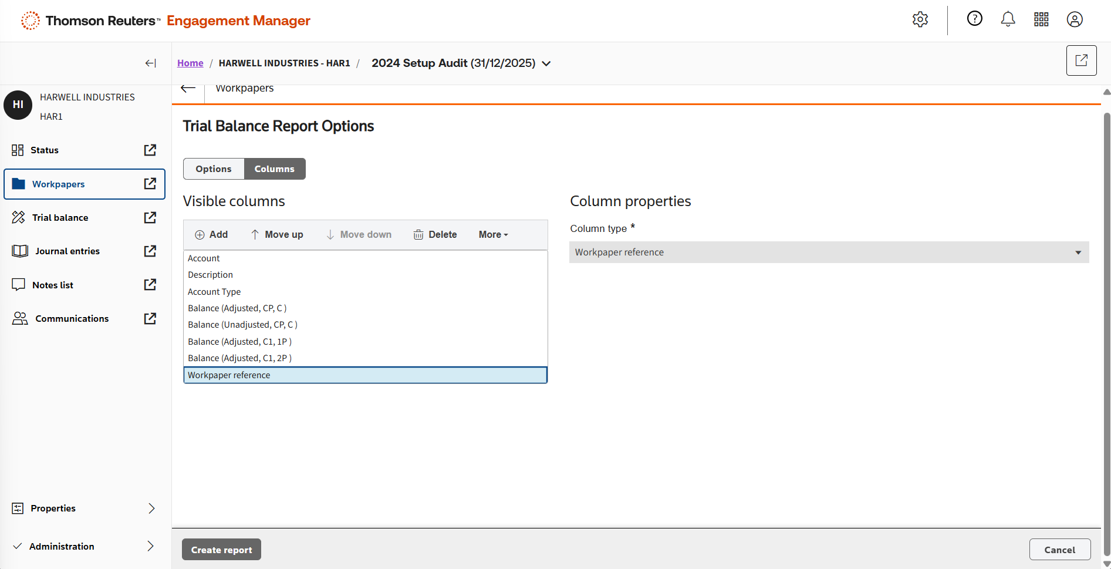Expand the Properties section
Image resolution: width=1111 pixels, height=569 pixels.
(x=151, y=509)
